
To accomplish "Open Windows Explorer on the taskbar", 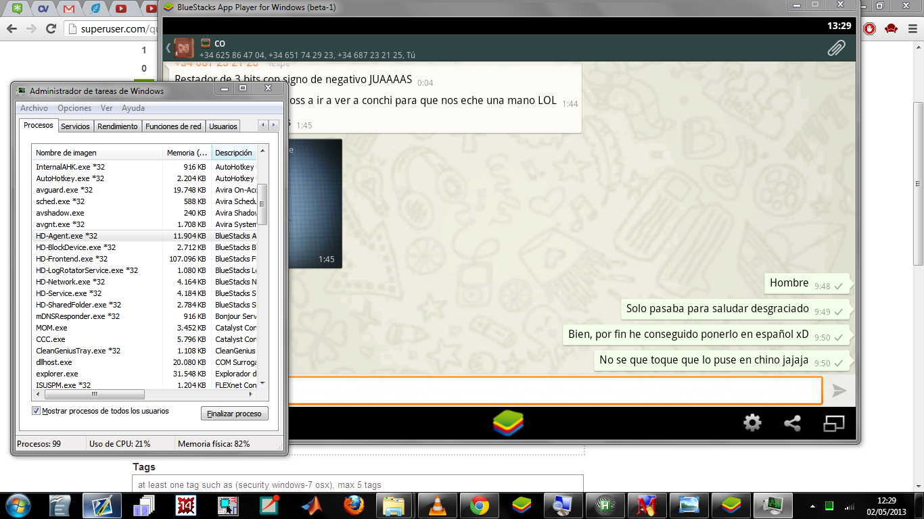I will tap(394, 505).
